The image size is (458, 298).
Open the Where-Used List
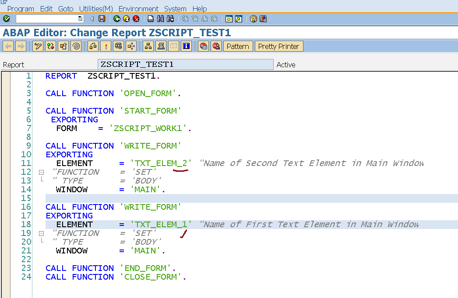92,46
